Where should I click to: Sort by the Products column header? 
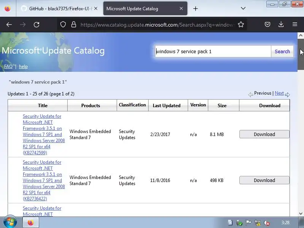(x=90, y=106)
